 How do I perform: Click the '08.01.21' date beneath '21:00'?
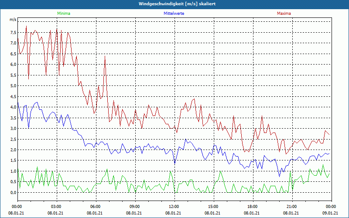pyautogui.click(x=291, y=213)
